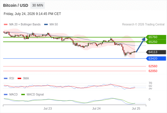The width and height of the screenshot is (167, 113).
Task: Click the MACD Signal green legend marker
Action: 23,95
